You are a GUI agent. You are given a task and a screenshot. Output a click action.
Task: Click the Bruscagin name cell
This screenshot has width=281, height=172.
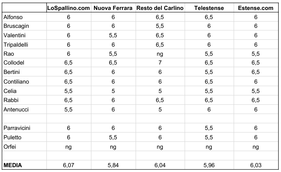(x=16, y=26)
